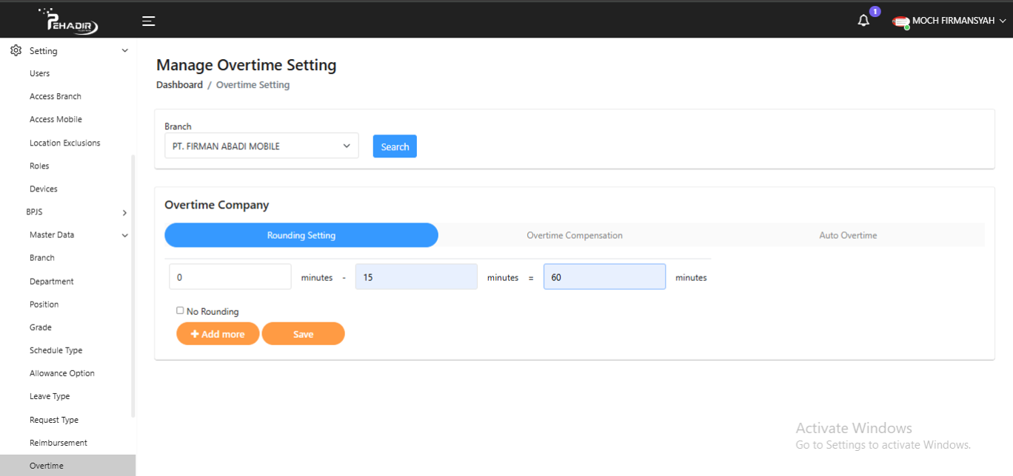Select the Rounding Setting tab

(x=301, y=235)
